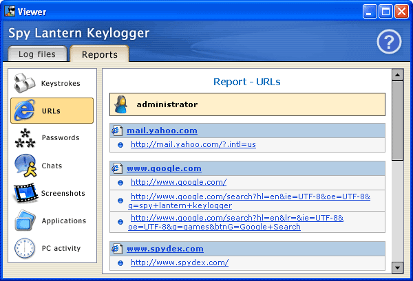Image resolution: width=413 pixels, height=281 pixels.
Task: Maximize the Viewer window
Action: [385, 12]
